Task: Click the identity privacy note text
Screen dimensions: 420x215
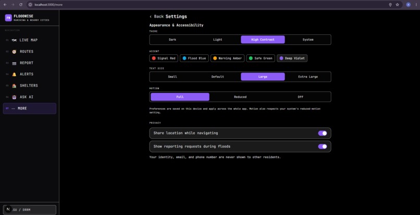Action: click(x=215, y=157)
